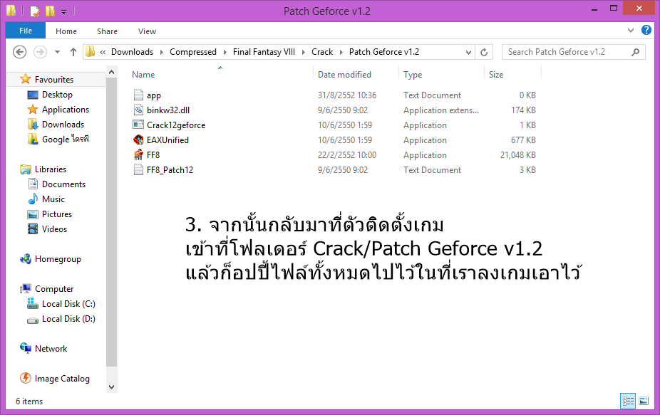Click the 21,048 KB size of FF8
The image size is (660, 415).
coord(517,154)
